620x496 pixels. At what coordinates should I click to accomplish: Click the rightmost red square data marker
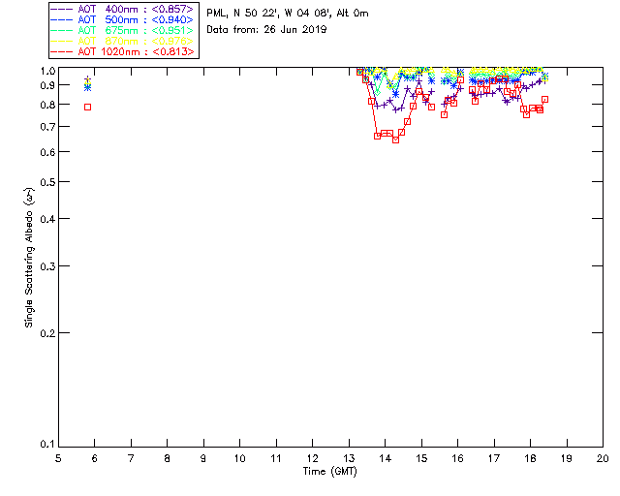545,99
